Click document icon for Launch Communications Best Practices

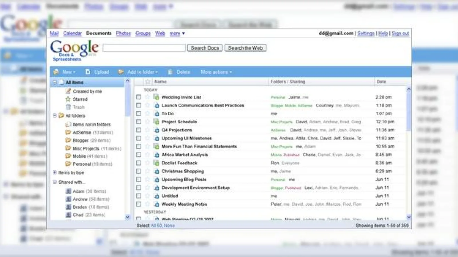pyautogui.click(x=156, y=105)
